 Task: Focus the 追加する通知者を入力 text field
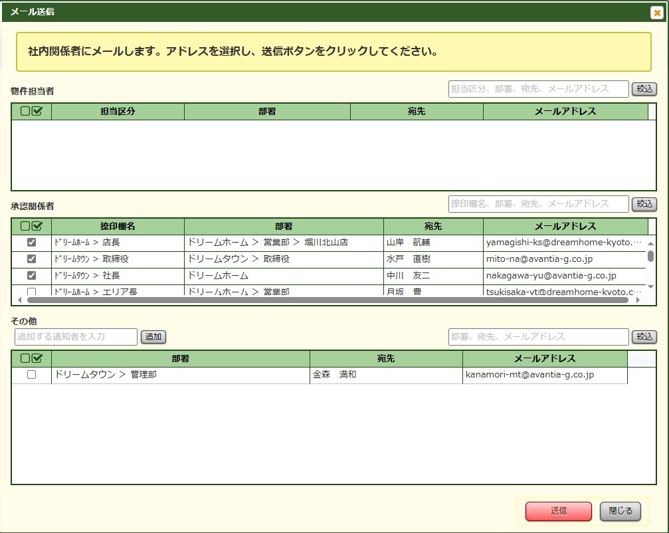tap(76, 337)
